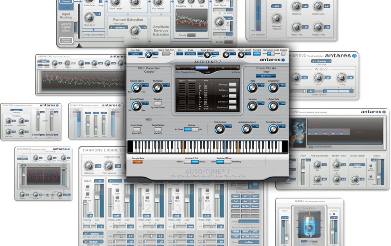Click the Choir Evo Pitch variation knob
This screenshot has height=246, width=391.
point(318,77)
